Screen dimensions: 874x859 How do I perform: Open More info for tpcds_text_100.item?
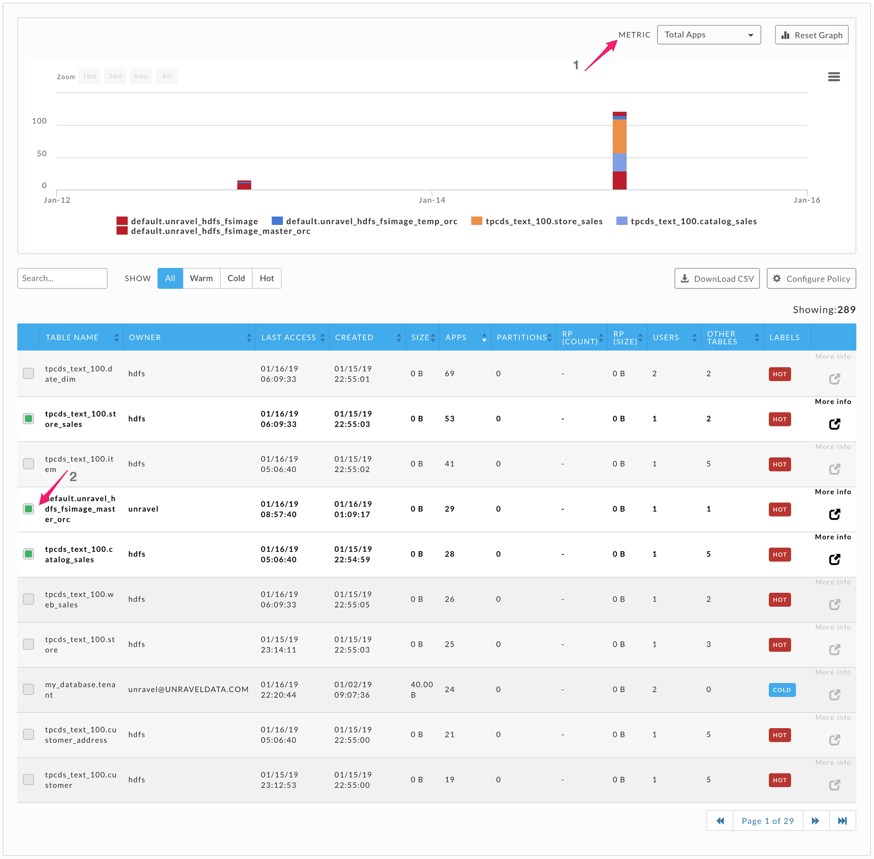834,469
